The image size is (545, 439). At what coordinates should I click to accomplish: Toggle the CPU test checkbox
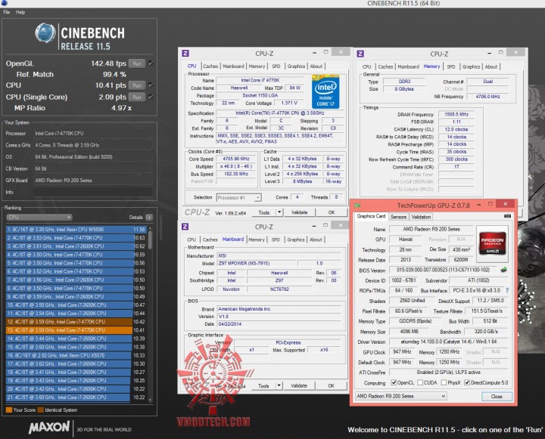(x=151, y=85)
